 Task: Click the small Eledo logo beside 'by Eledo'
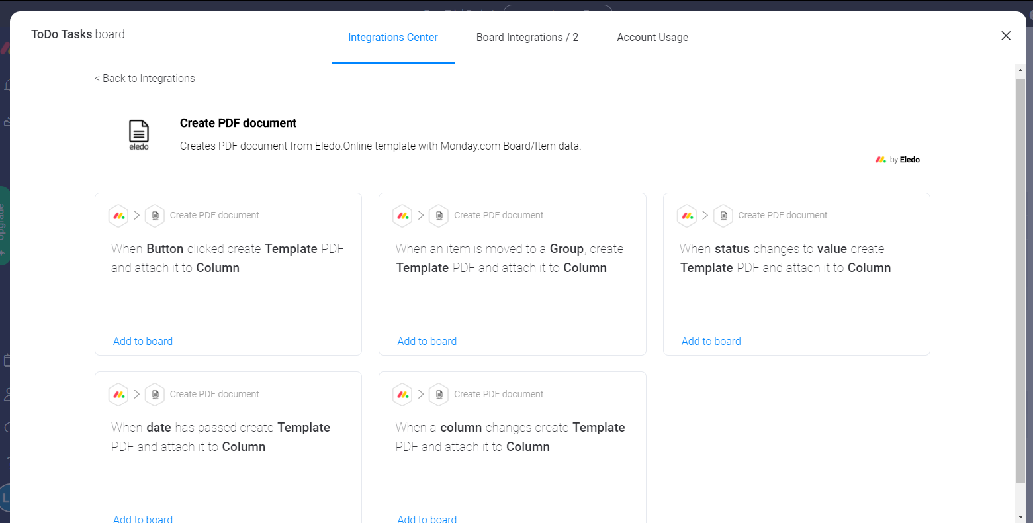pos(880,159)
